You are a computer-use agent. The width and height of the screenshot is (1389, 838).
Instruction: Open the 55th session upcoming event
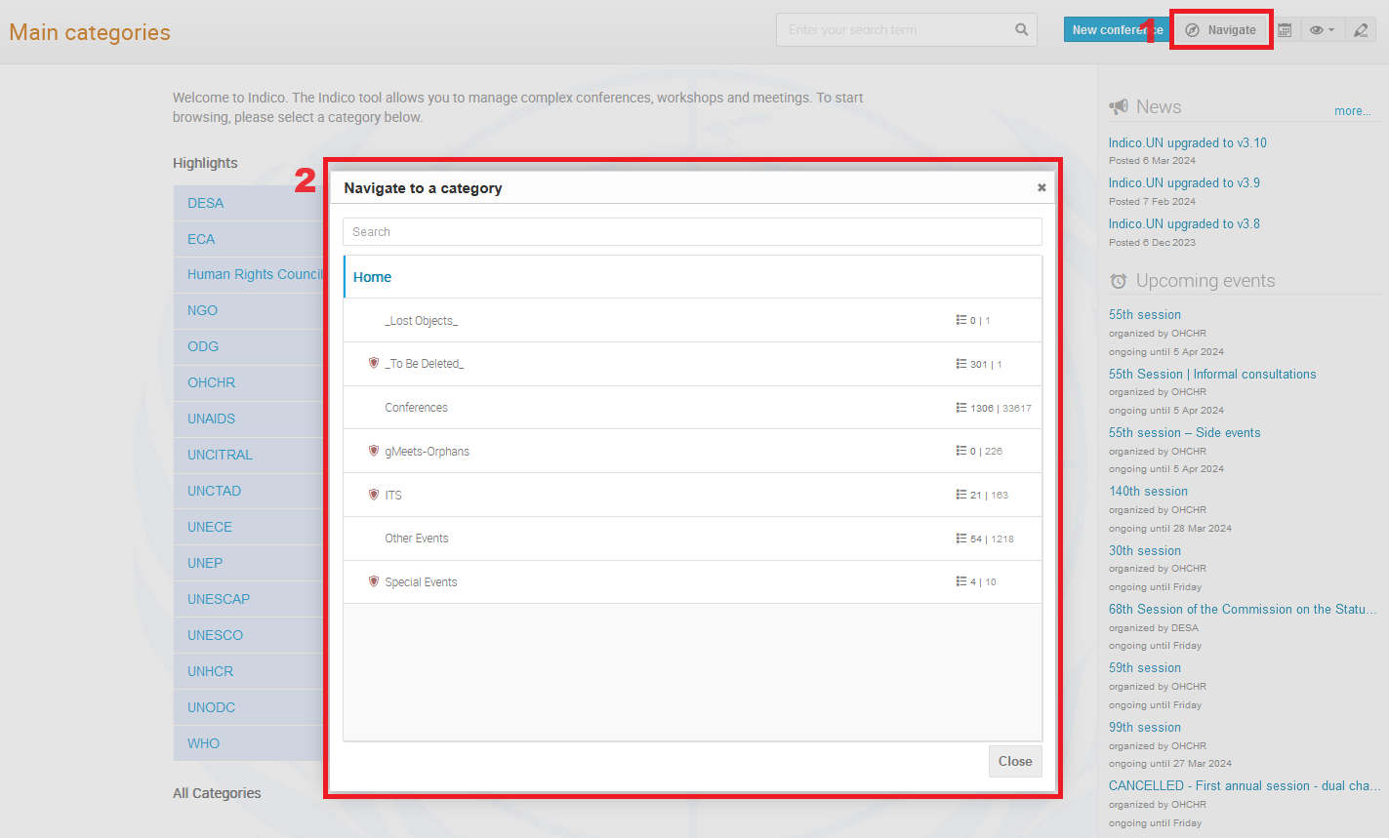click(x=1144, y=314)
